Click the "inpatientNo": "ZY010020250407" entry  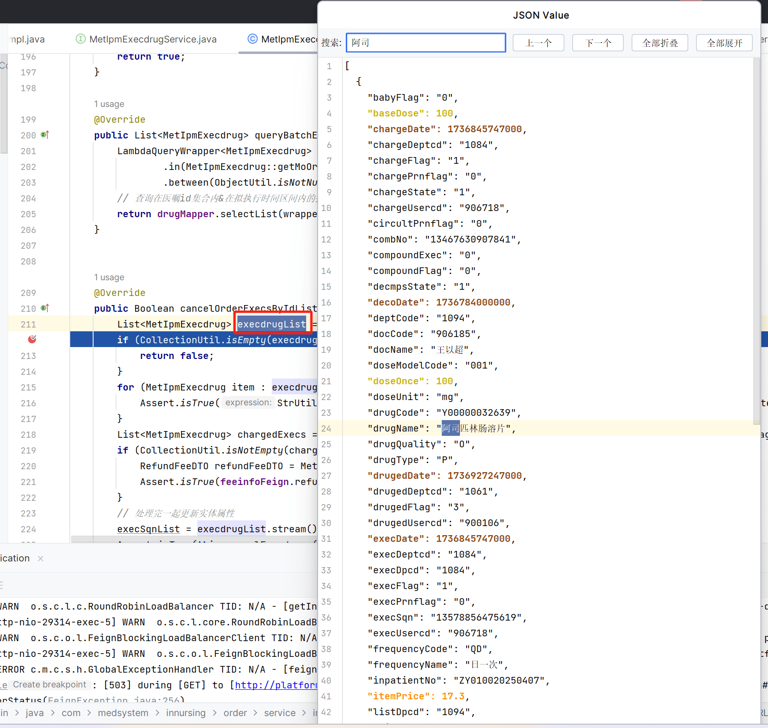click(459, 680)
